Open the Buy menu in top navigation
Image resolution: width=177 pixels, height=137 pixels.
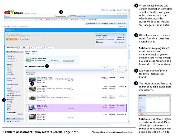click(103, 10)
